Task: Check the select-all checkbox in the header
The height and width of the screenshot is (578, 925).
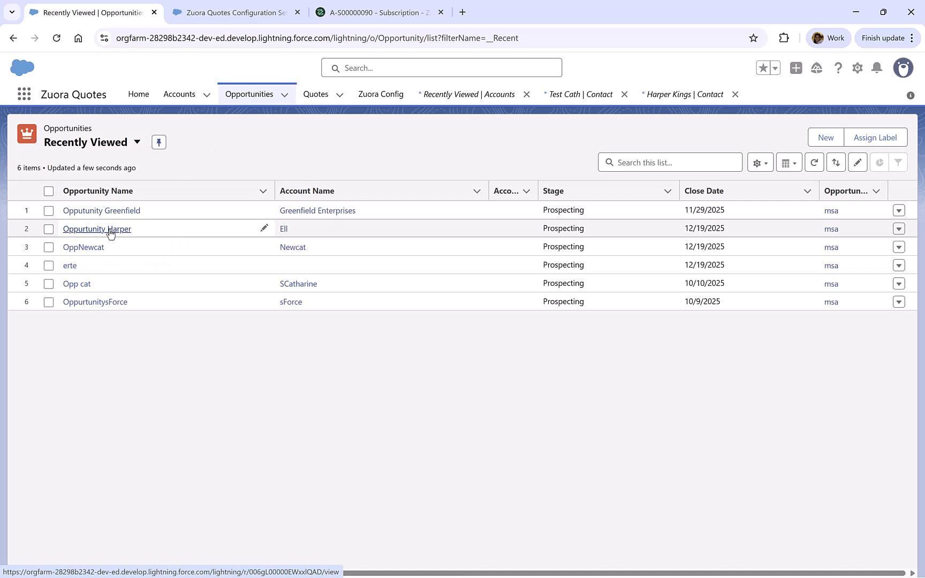Action: pyautogui.click(x=49, y=191)
